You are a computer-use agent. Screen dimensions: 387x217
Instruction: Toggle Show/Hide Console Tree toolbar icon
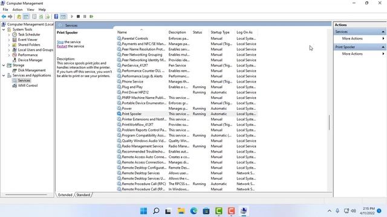[26, 16]
